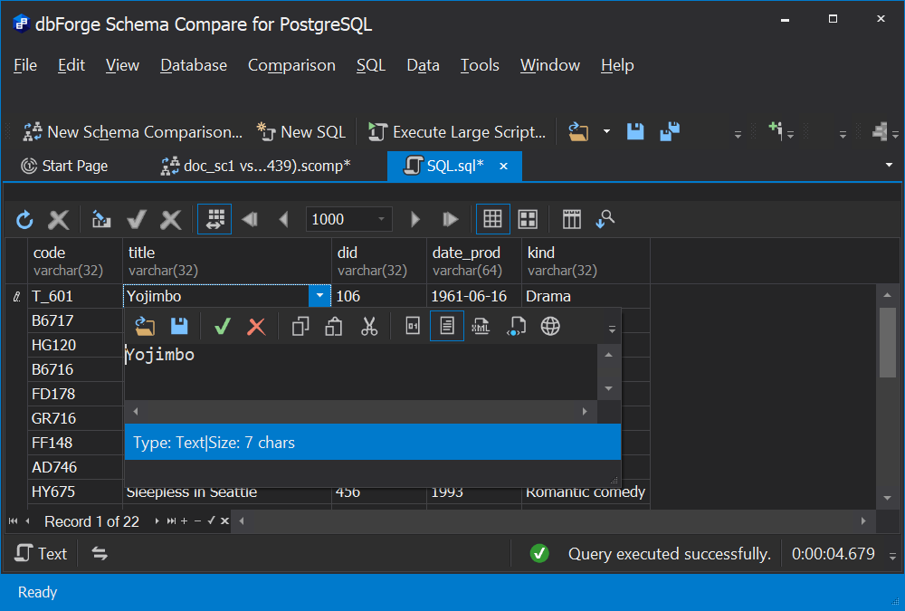Click the open file folder icon in main toolbar
Viewport: 905px width, 611px height.
click(578, 131)
